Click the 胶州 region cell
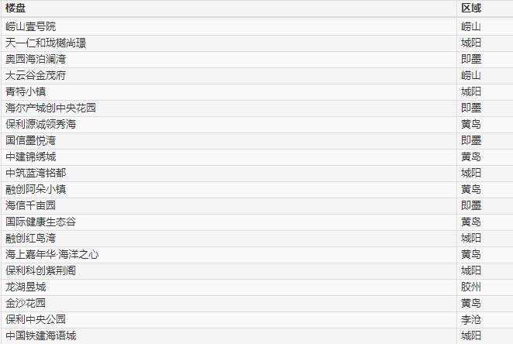This screenshot has width=513, height=344. coord(471,287)
